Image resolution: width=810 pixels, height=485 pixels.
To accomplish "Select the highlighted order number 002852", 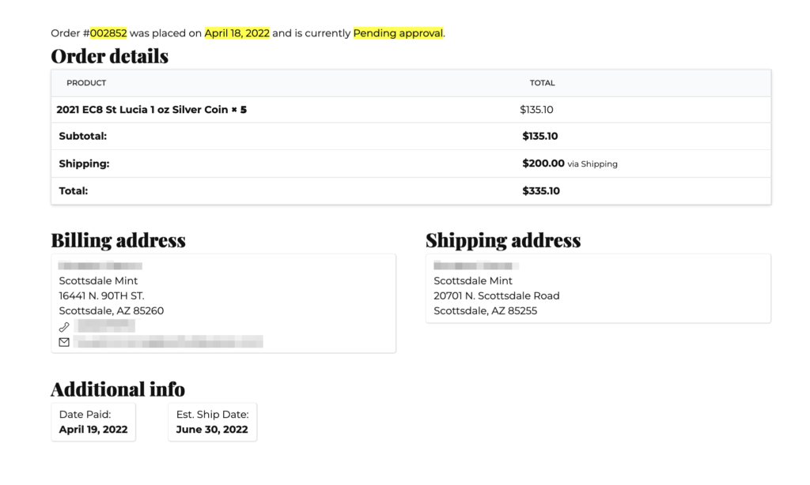I will [x=108, y=33].
